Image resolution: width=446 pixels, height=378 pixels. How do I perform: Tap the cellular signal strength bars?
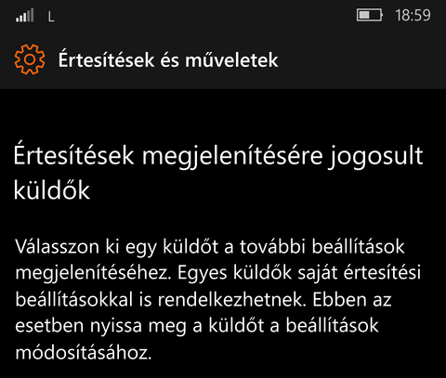25,15
